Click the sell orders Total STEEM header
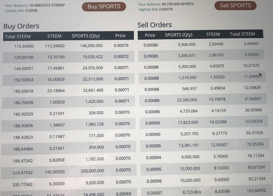The width and height of the screenshot is (273, 196). click(242, 34)
